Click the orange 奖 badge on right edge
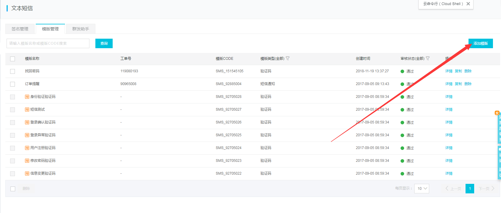This screenshot has width=501, height=213. click(x=497, y=113)
